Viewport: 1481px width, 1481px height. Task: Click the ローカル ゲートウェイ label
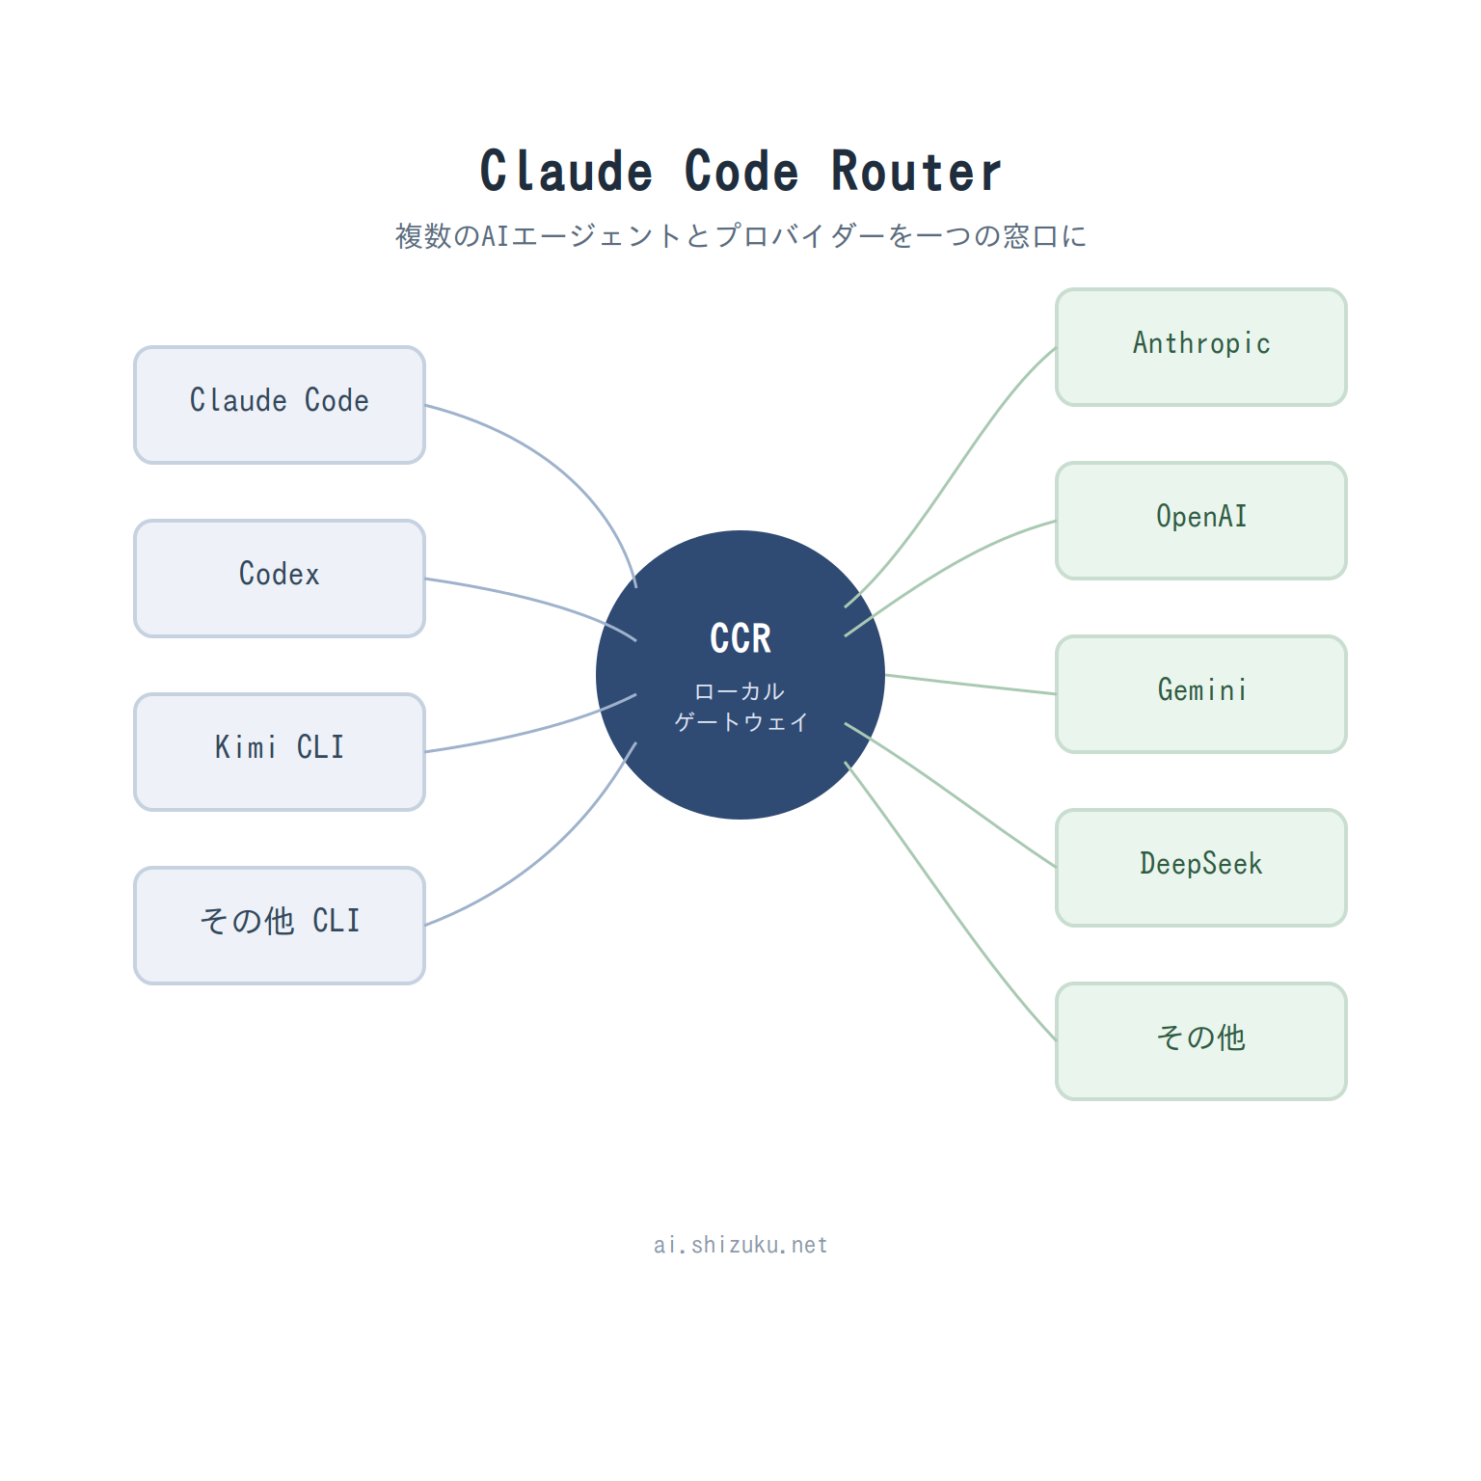click(x=740, y=707)
